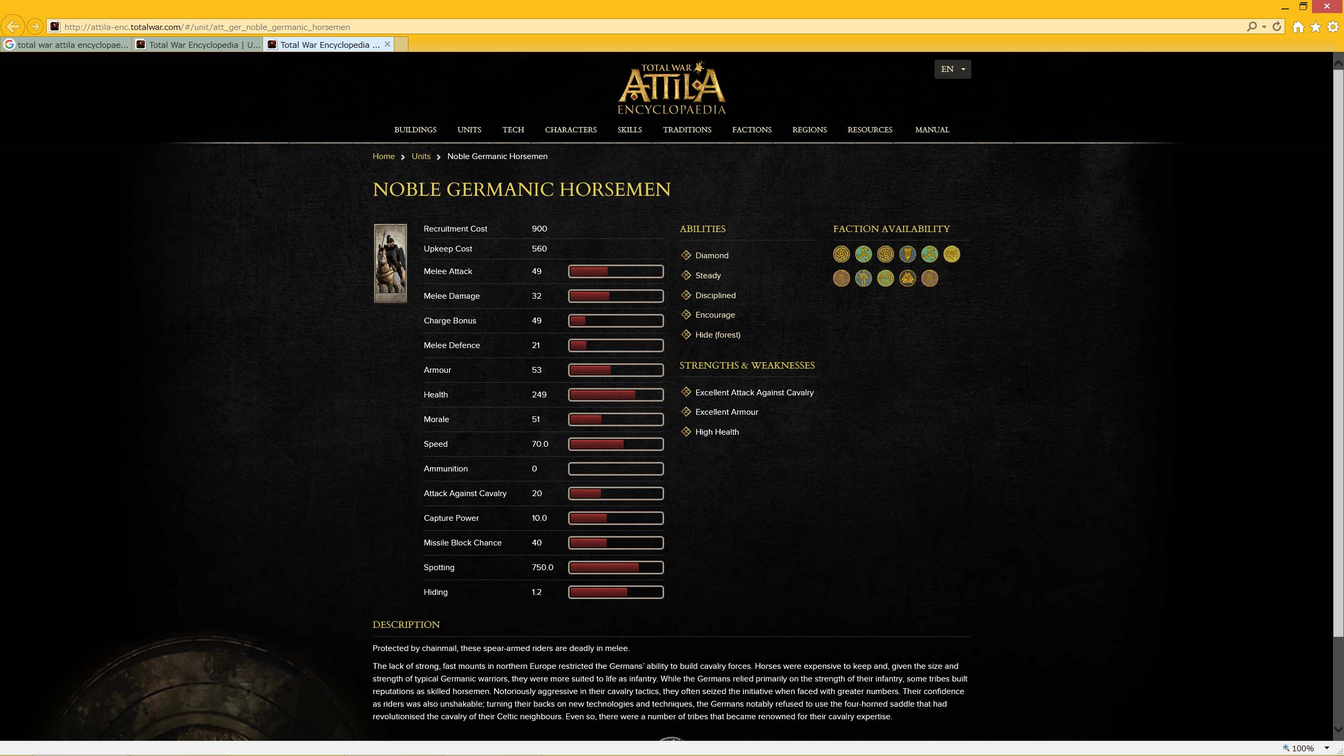Screen dimensions: 1344x756
Task: Click the Capture Power label
Action: (451, 518)
